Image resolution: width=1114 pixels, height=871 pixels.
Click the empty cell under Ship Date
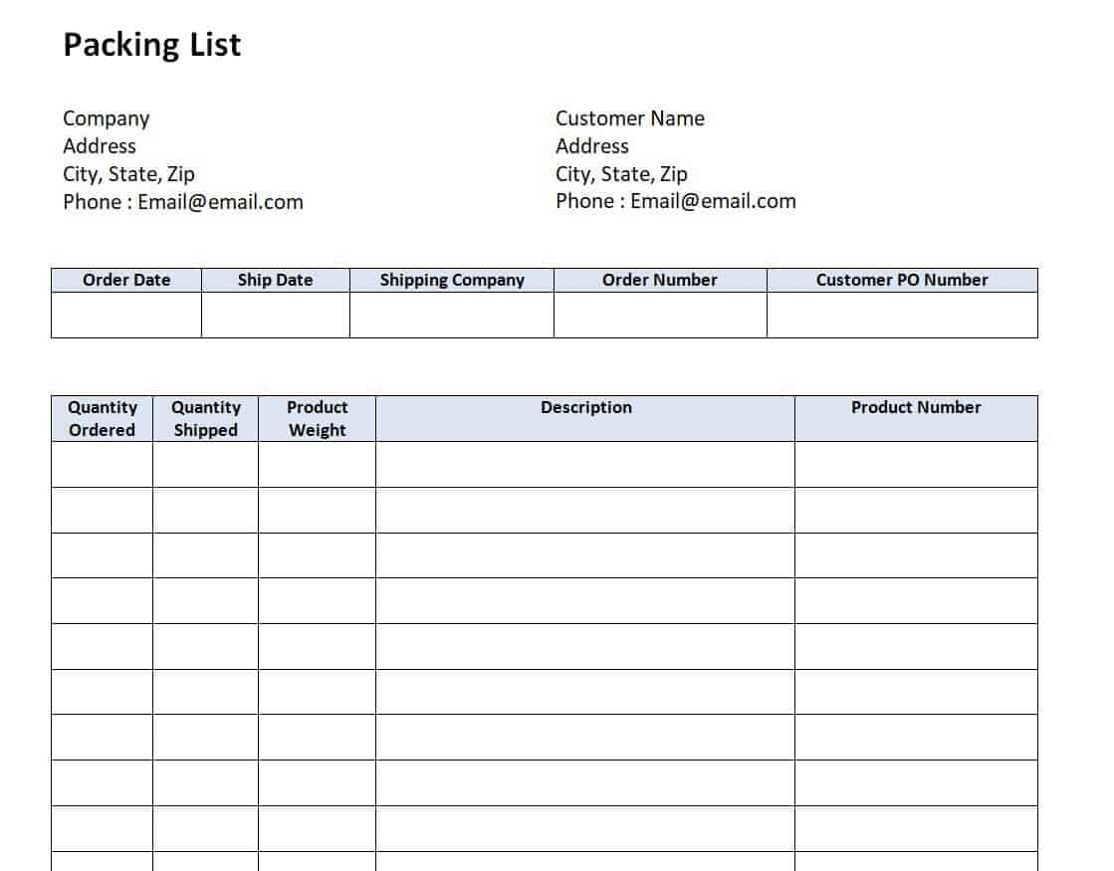[276, 315]
